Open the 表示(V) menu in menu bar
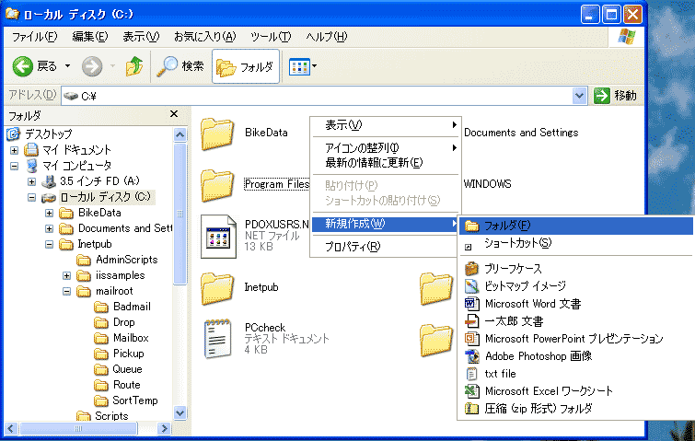The width and height of the screenshot is (695, 441). coord(141,37)
